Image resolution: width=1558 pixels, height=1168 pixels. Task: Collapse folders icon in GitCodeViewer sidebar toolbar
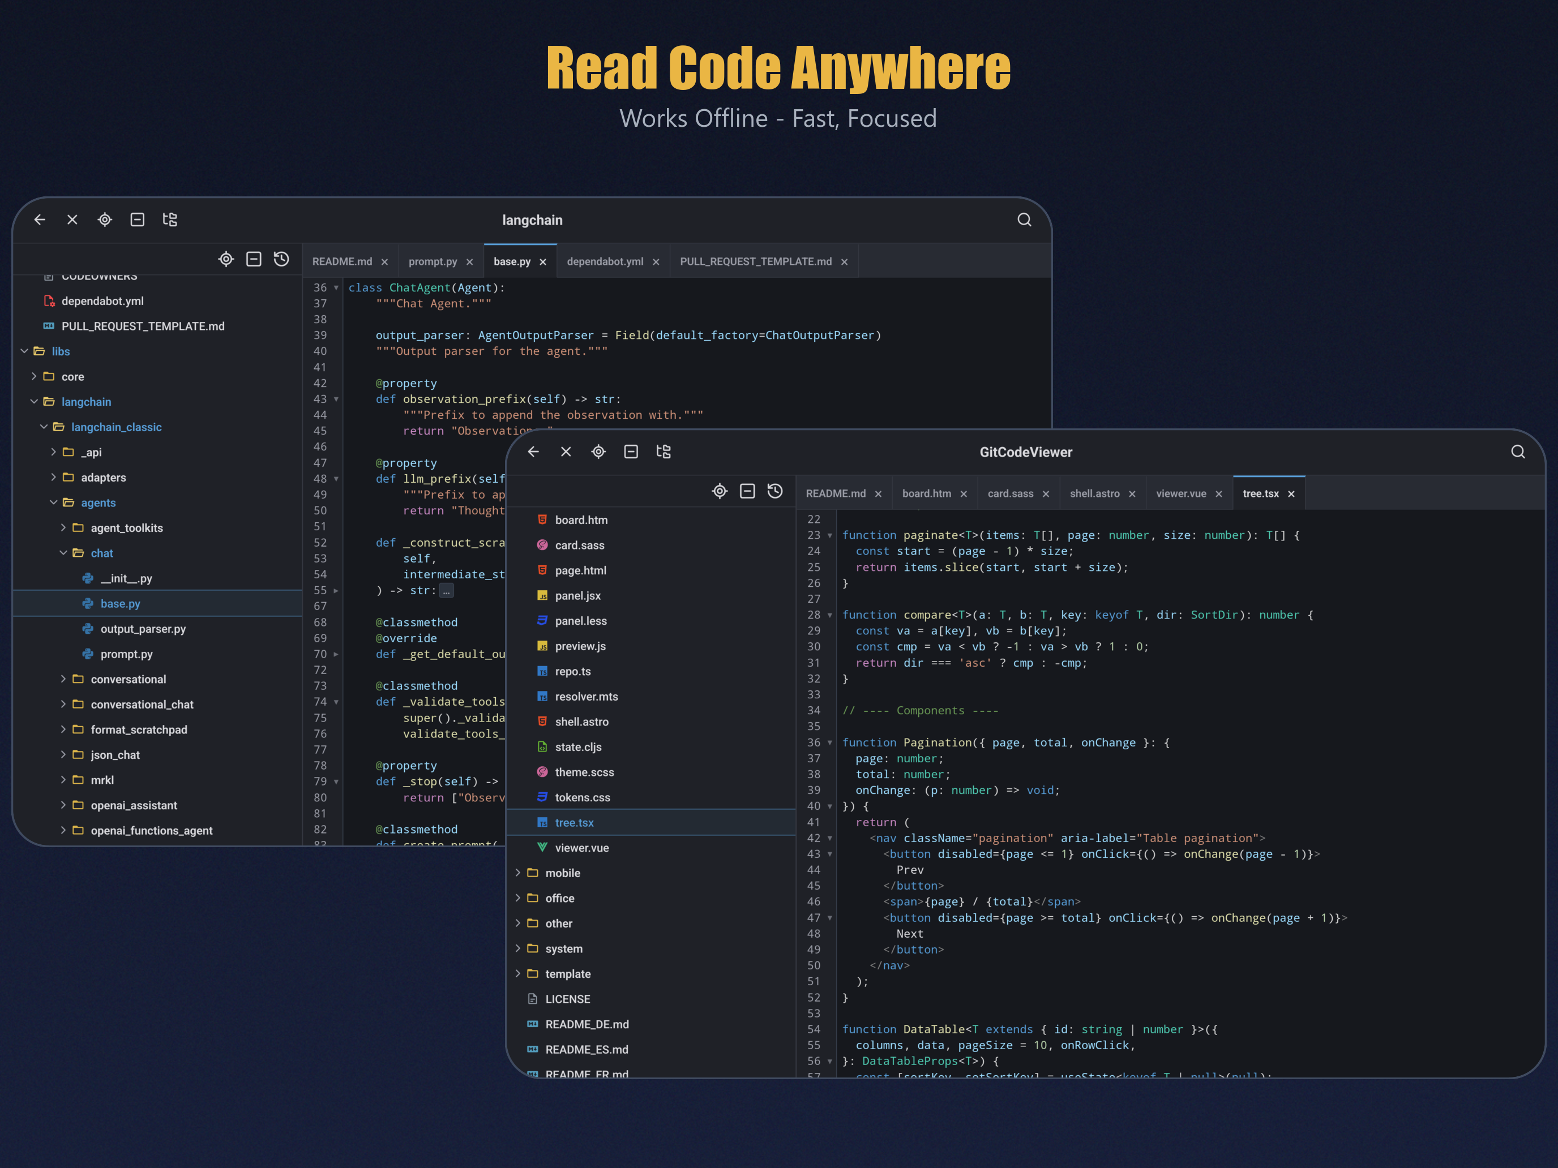click(747, 491)
